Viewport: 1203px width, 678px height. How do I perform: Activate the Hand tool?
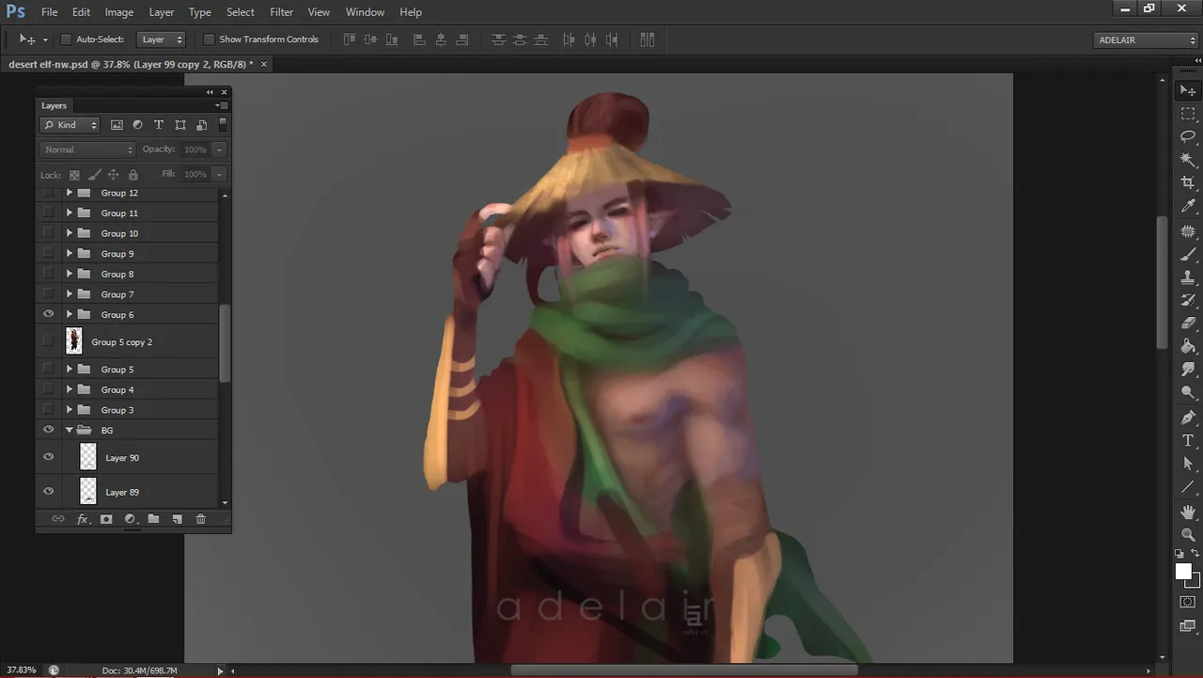[x=1188, y=512]
